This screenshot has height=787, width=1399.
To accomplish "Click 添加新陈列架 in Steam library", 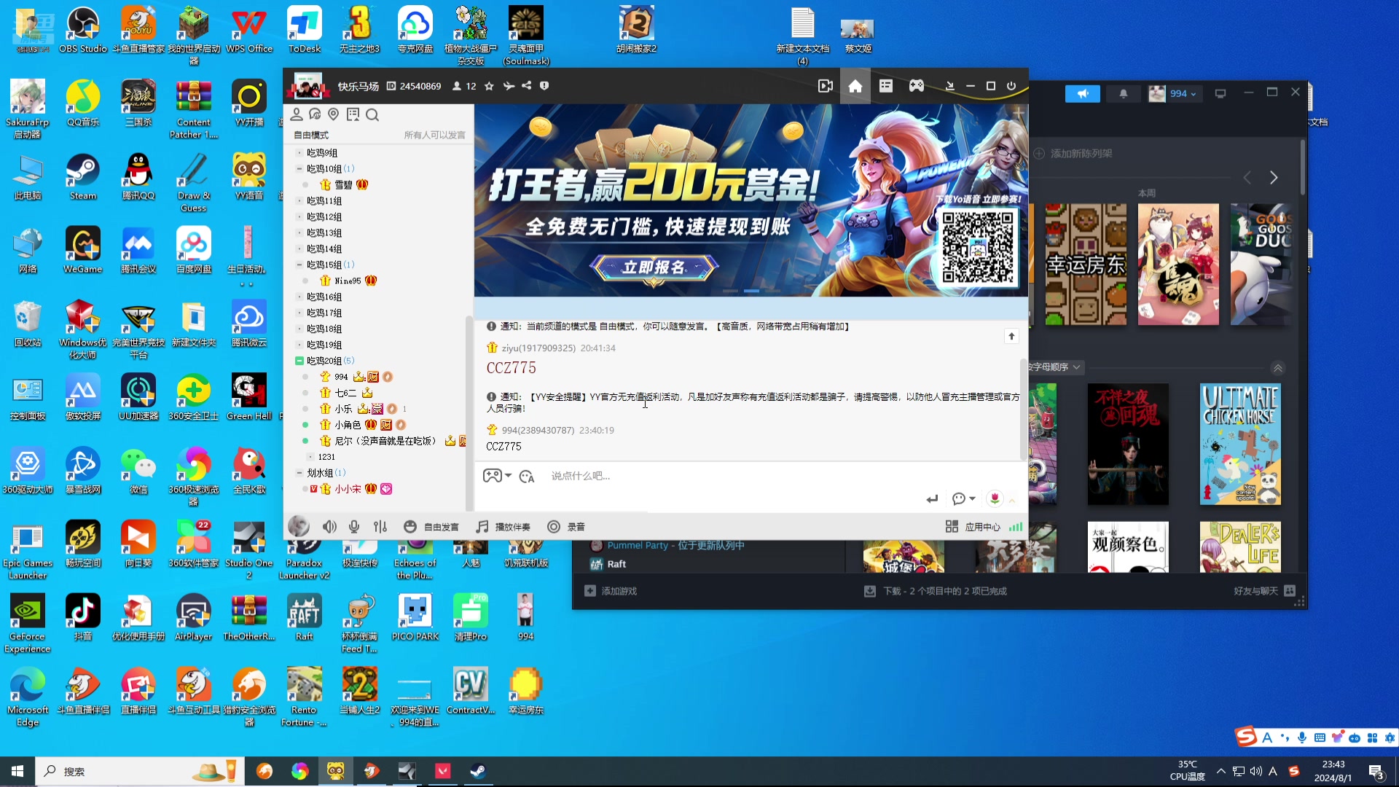I will (x=1073, y=154).
